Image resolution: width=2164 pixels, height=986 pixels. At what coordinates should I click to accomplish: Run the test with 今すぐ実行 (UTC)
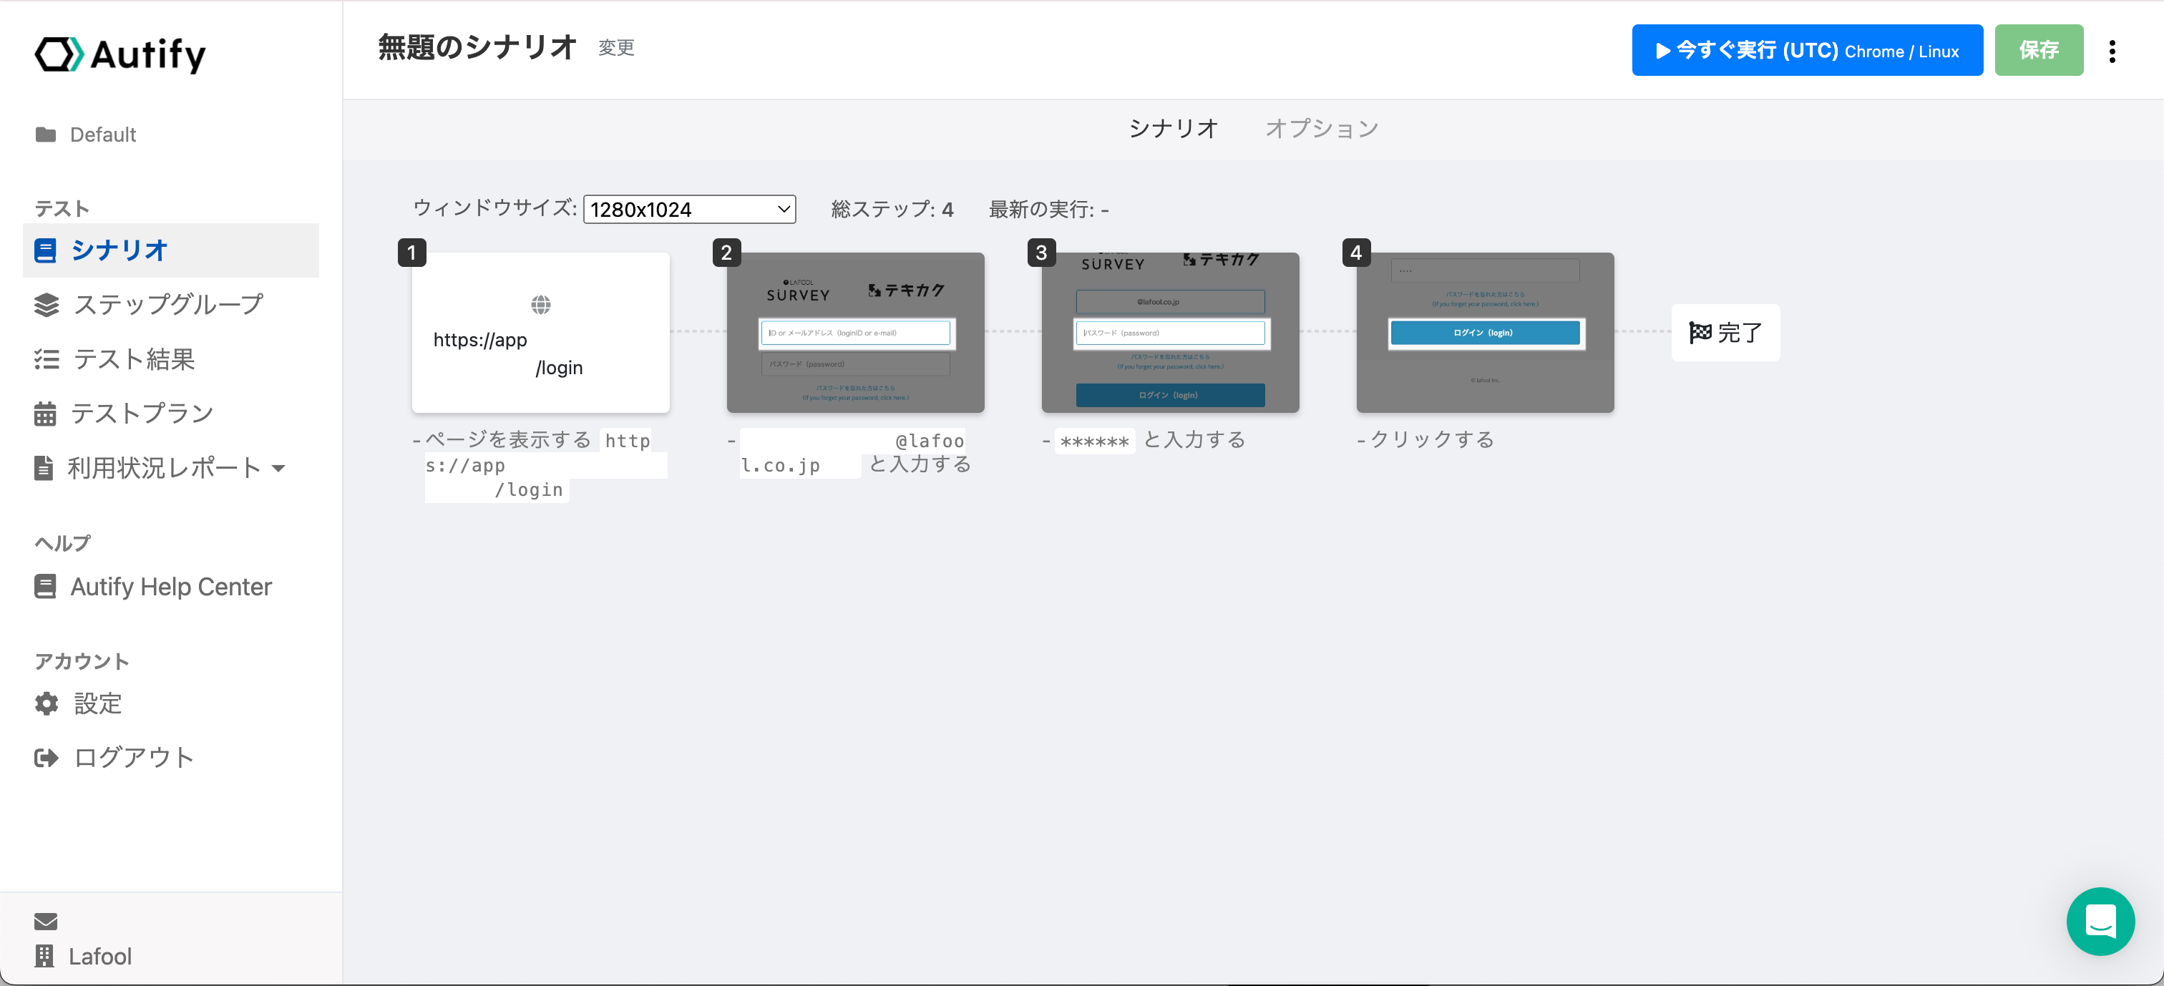(x=1806, y=50)
